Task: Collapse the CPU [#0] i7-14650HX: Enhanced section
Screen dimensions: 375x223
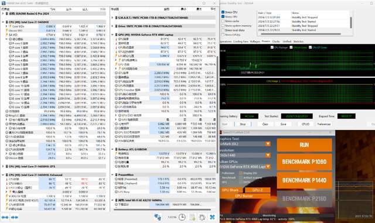Action: pyautogui.click(x=3, y=175)
